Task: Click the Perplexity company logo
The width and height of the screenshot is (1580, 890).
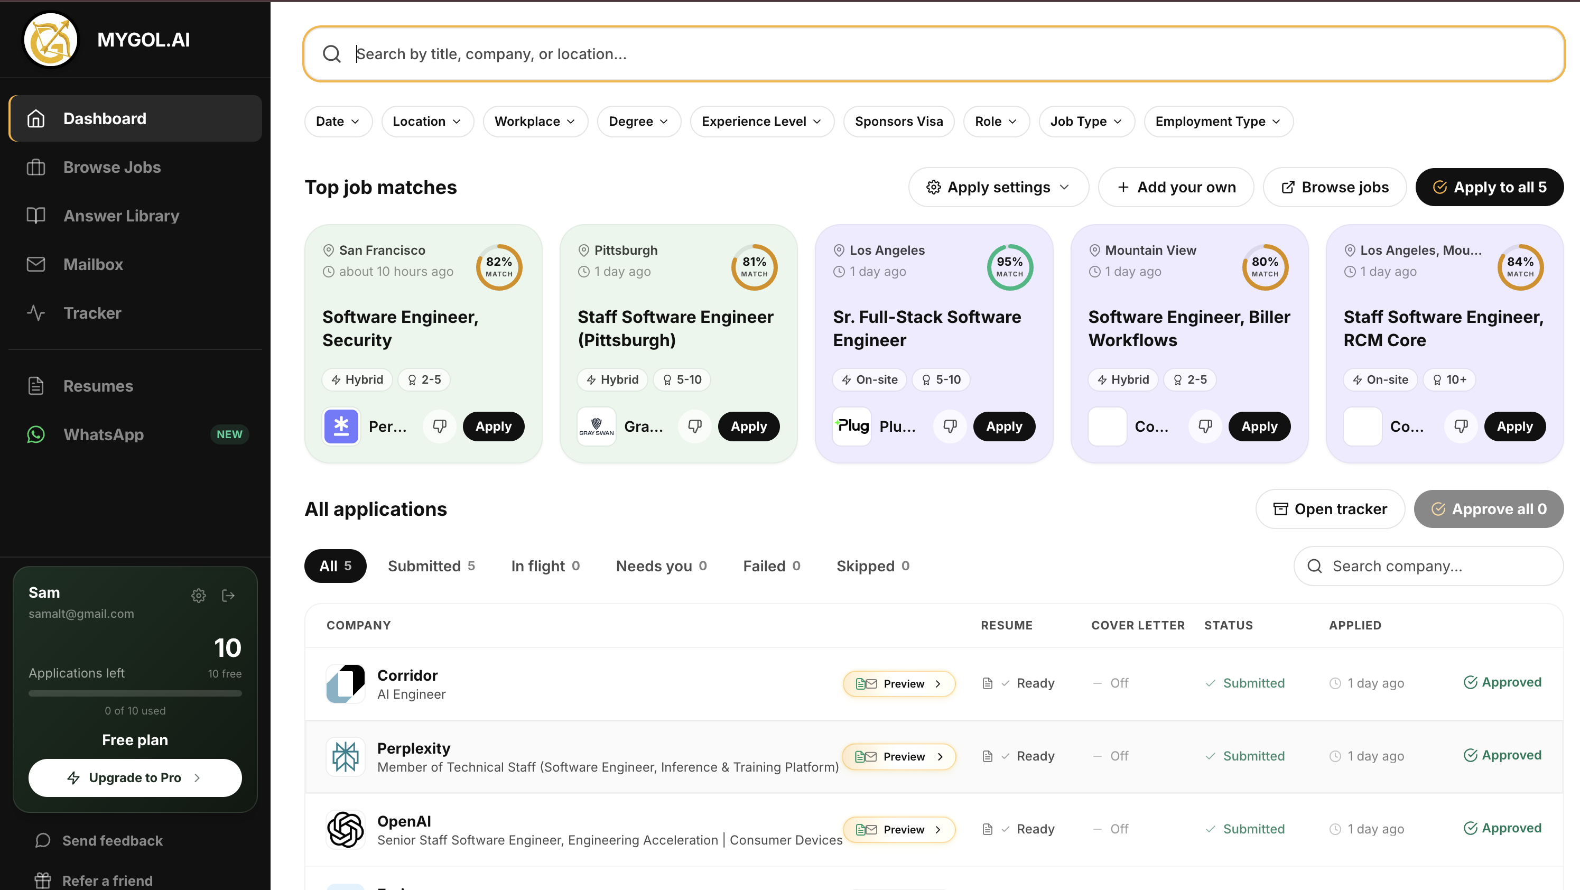Action: [x=345, y=756]
